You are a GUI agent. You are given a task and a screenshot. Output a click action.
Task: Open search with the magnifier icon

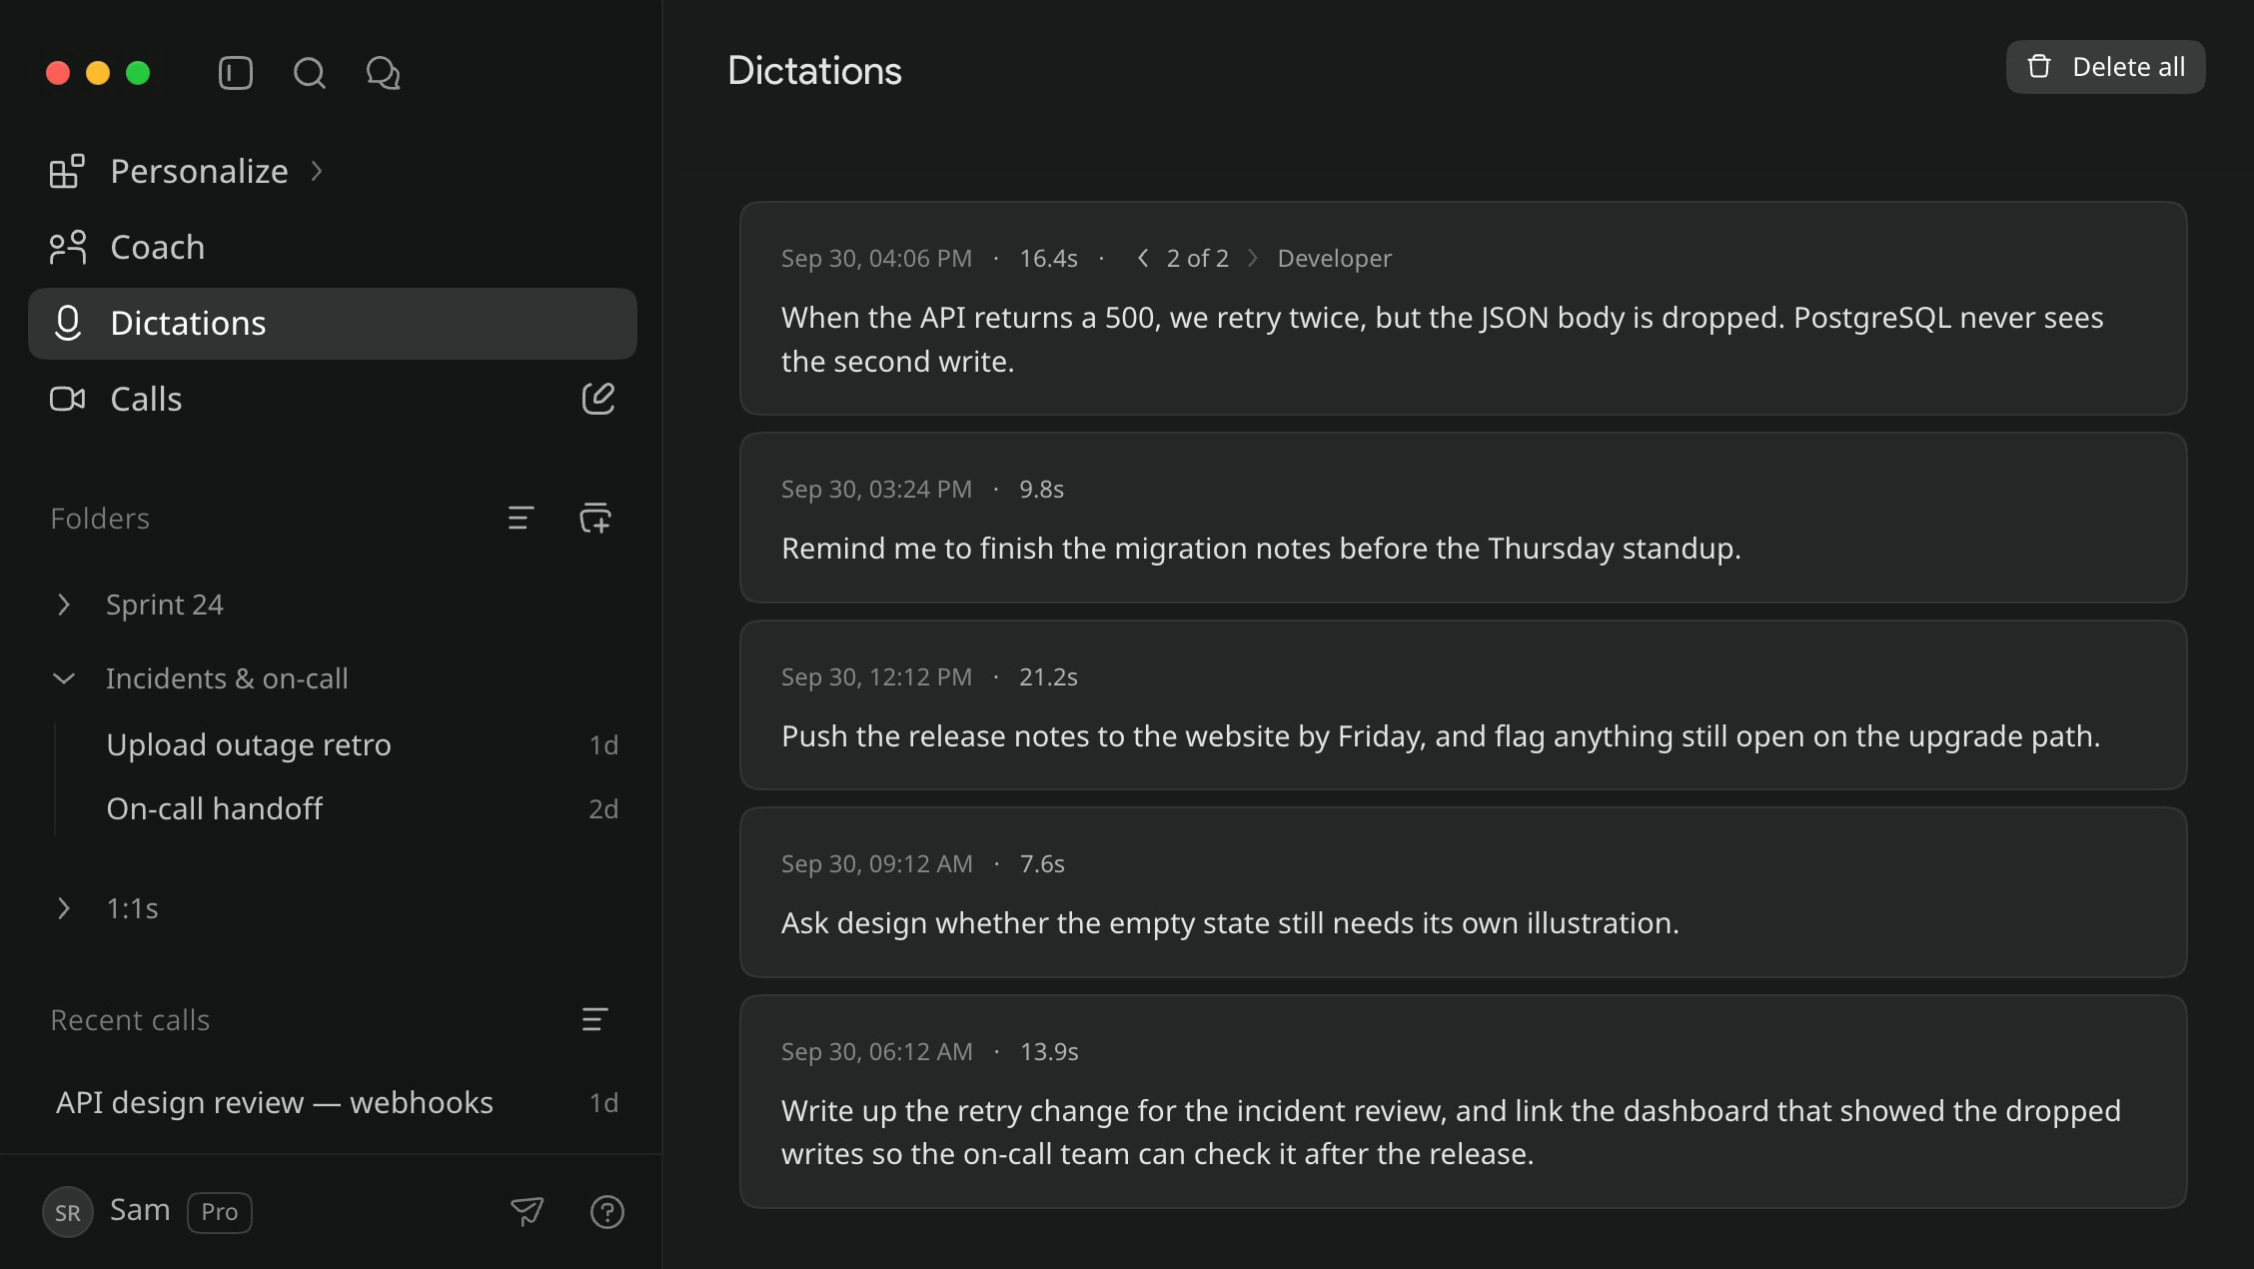[x=309, y=73]
